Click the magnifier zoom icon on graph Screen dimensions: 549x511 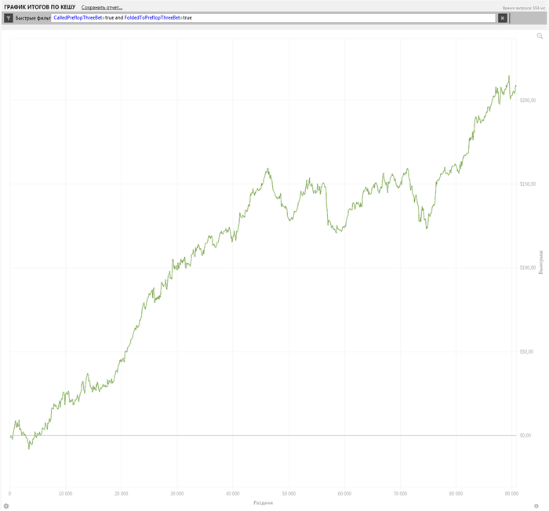[x=540, y=36]
